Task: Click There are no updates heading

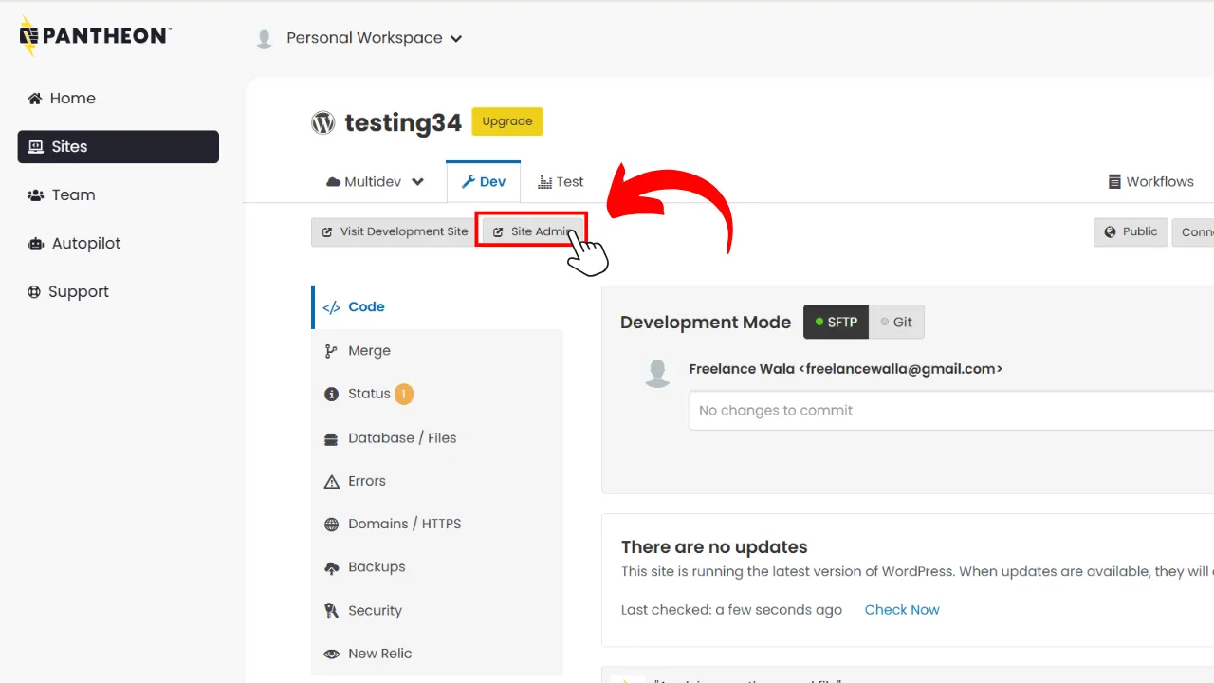Action: [x=714, y=547]
